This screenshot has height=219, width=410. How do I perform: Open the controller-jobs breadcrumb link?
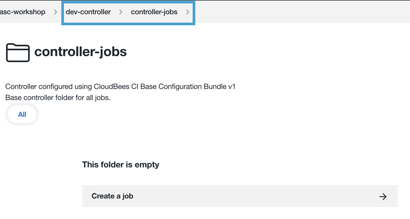[x=154, y=12]
